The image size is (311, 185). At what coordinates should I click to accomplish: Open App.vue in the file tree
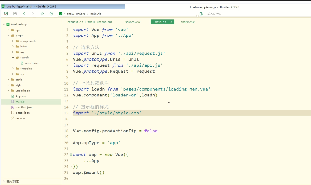pos(21,96)
